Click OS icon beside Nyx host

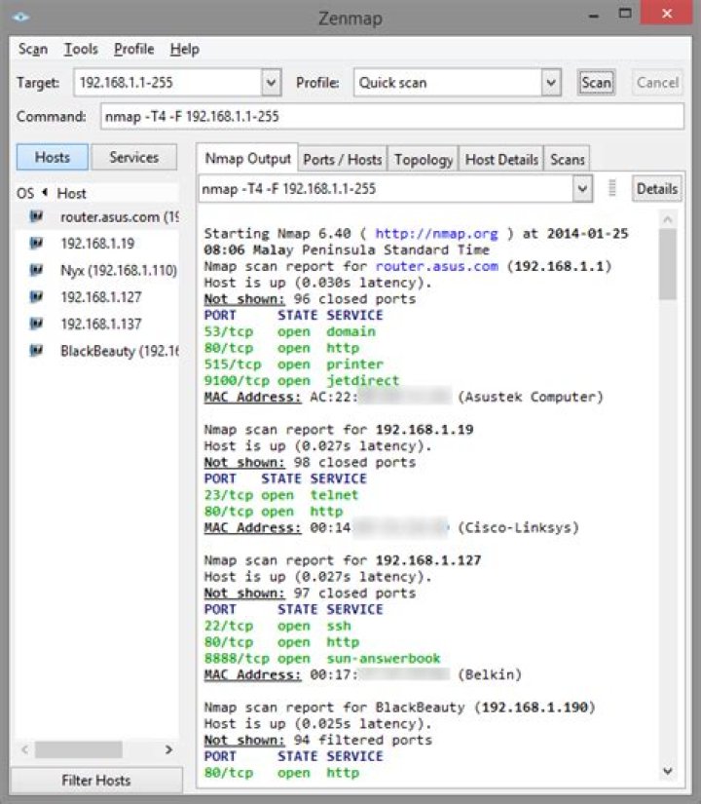[x=36, y=270]
